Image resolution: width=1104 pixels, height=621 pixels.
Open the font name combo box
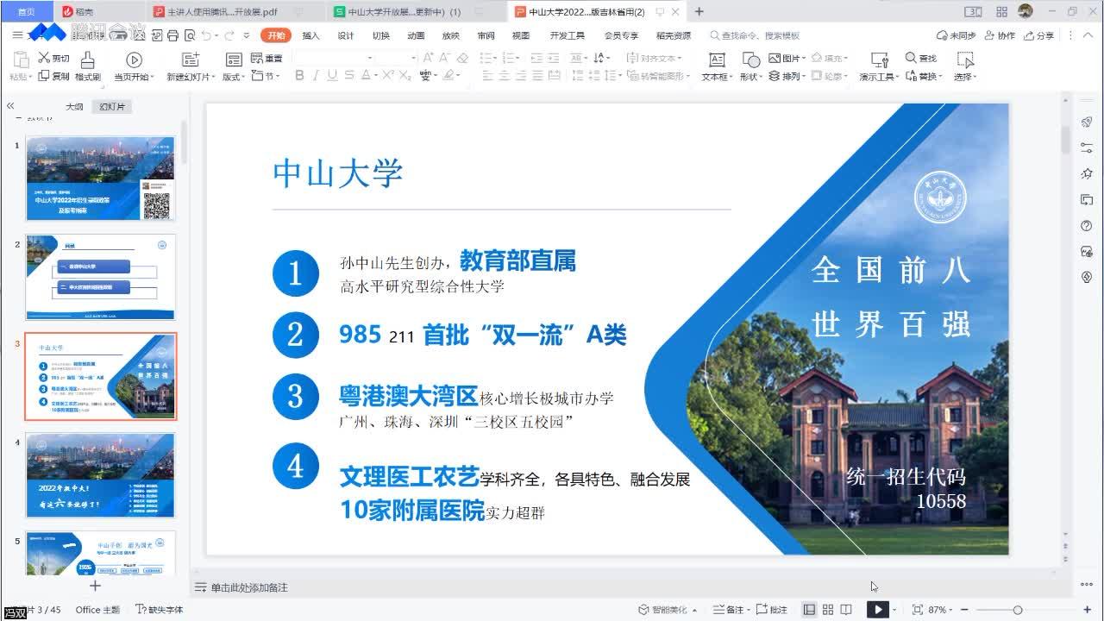(x=333, y=58)
